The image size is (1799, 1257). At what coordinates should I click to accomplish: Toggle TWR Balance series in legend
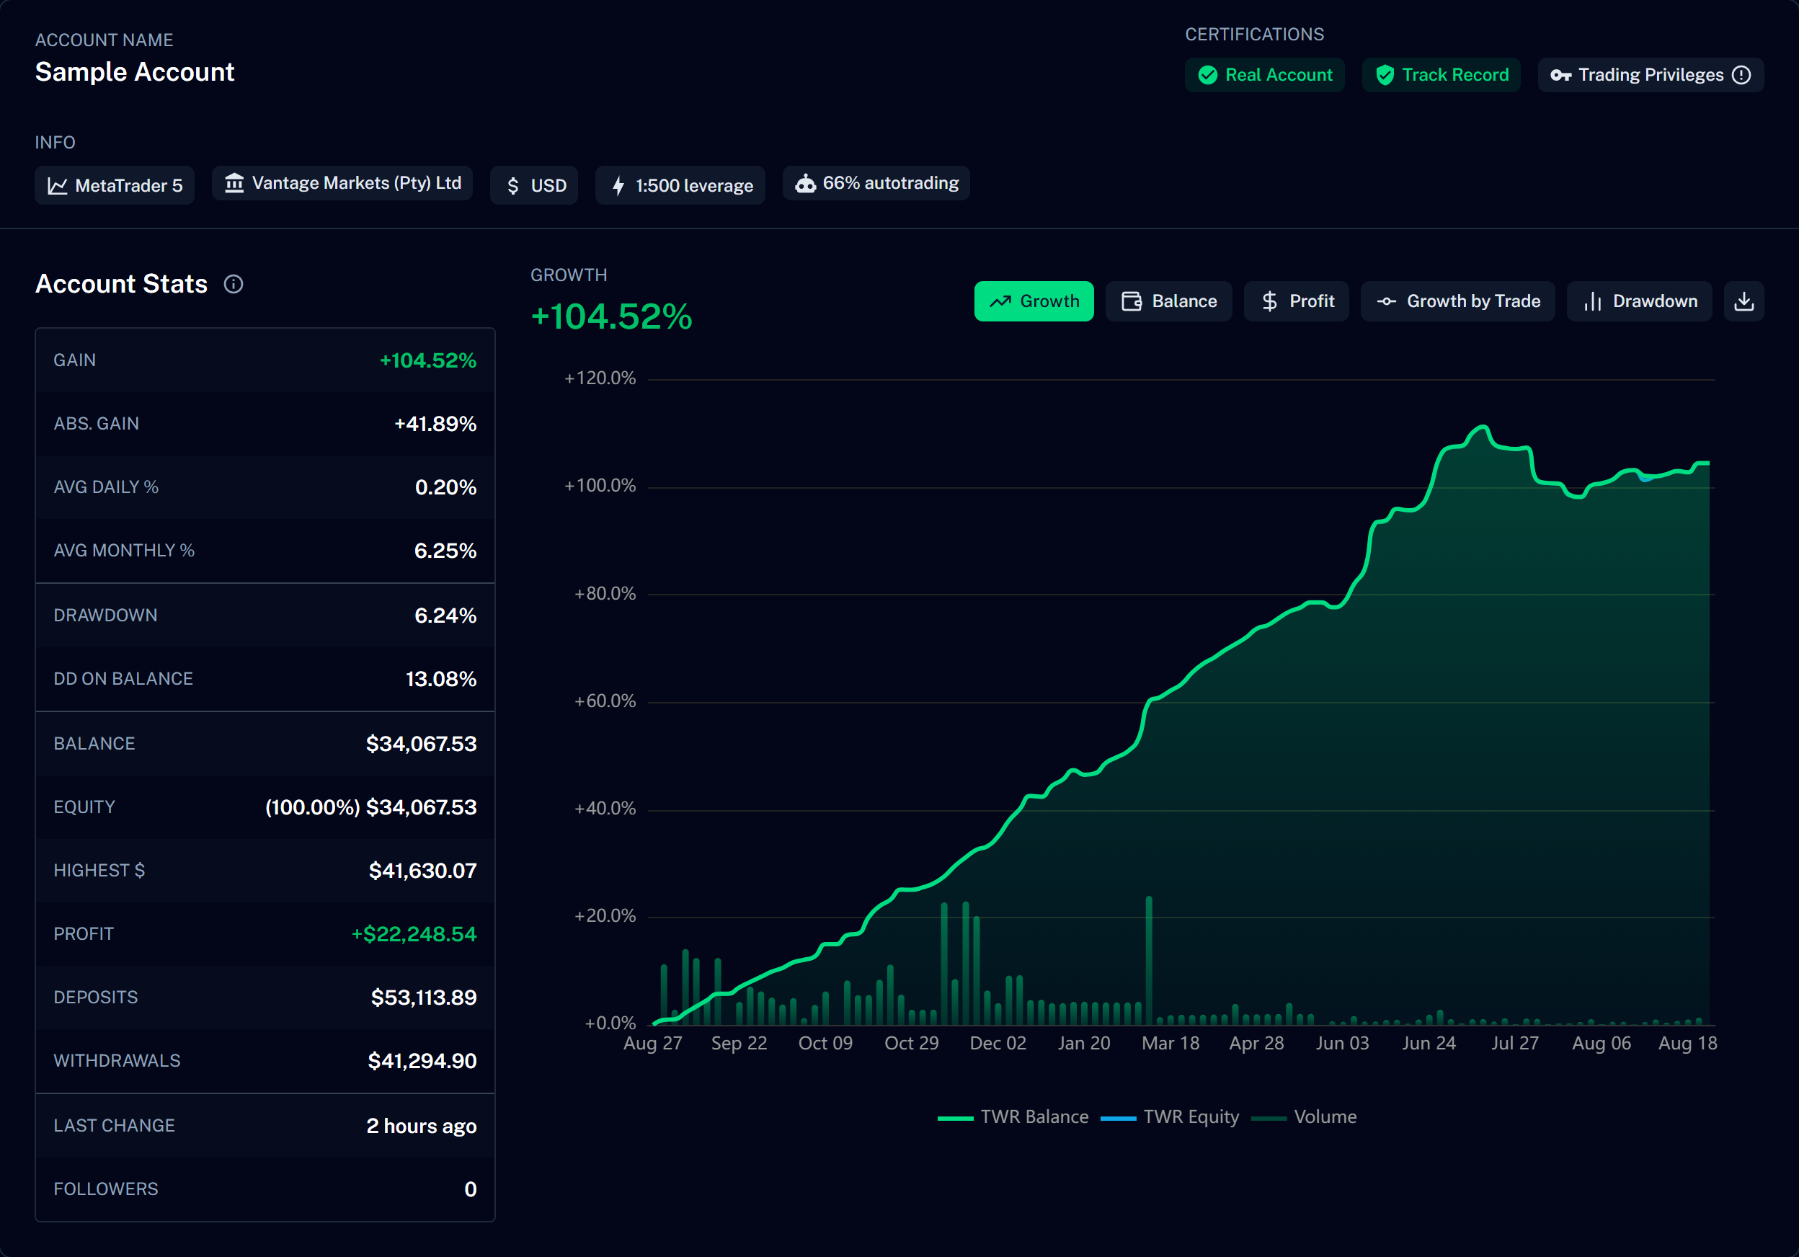(x=1013, y=1116)
